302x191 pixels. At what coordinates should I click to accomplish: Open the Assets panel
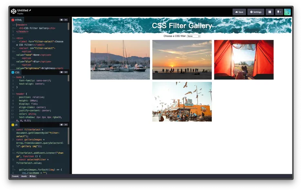click(24, 176)
